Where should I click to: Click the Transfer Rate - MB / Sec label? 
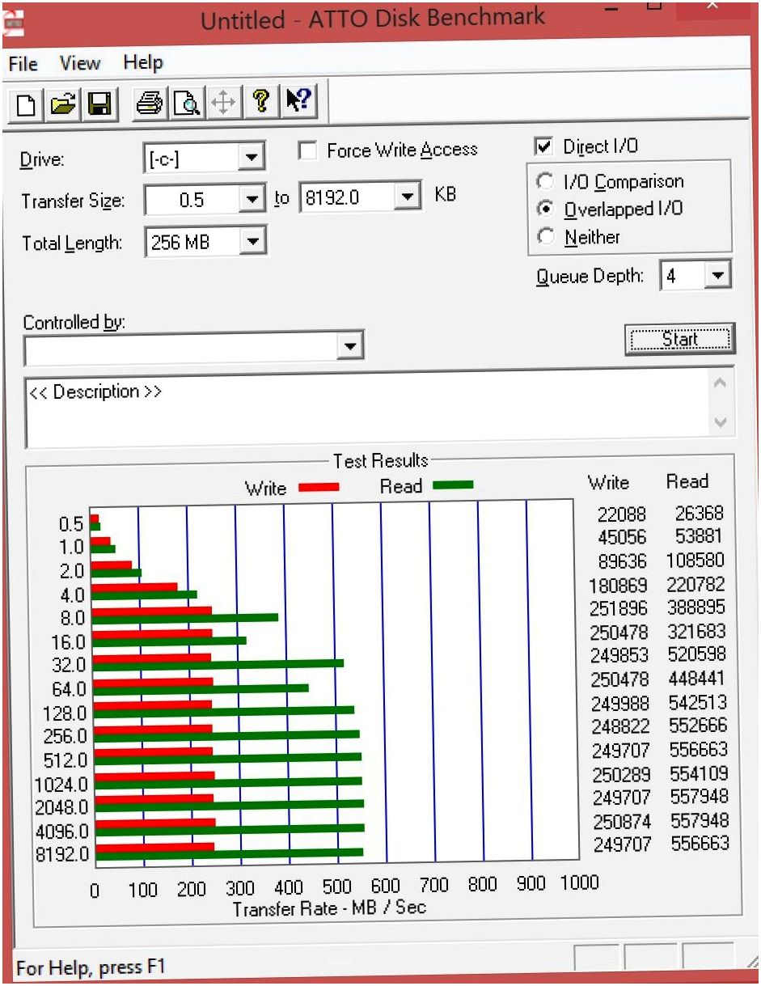[x=329, y=908]
